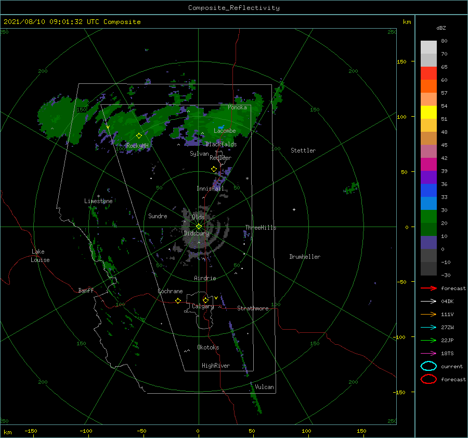Click the yellow 51-54 dBZ color swatch

pos(428,112)
